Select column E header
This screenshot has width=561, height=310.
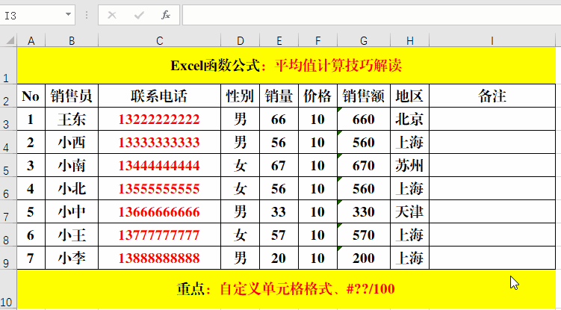[x=279, y=40]
